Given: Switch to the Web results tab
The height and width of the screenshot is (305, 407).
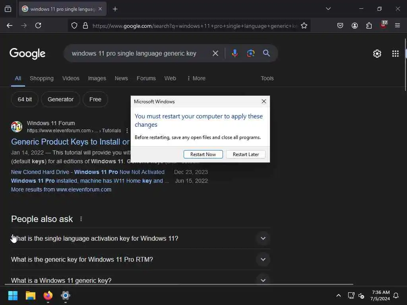Looking at the screenshot, I should coord(170,78).
